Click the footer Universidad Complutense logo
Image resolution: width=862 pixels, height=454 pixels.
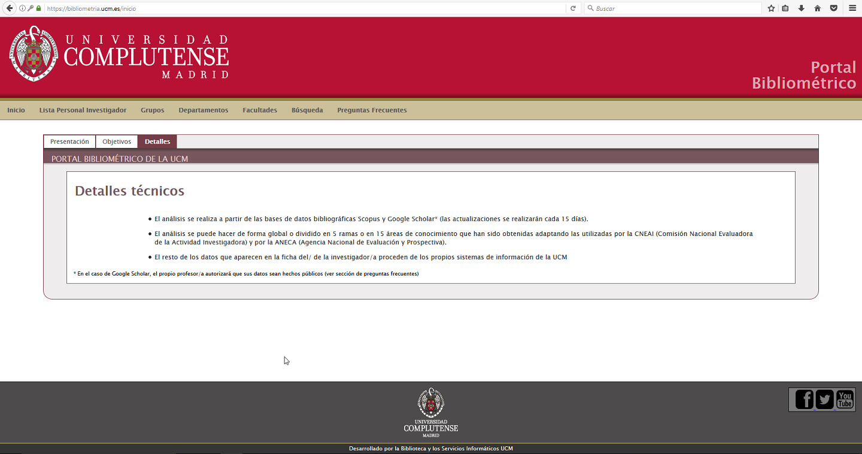(431, 412)
